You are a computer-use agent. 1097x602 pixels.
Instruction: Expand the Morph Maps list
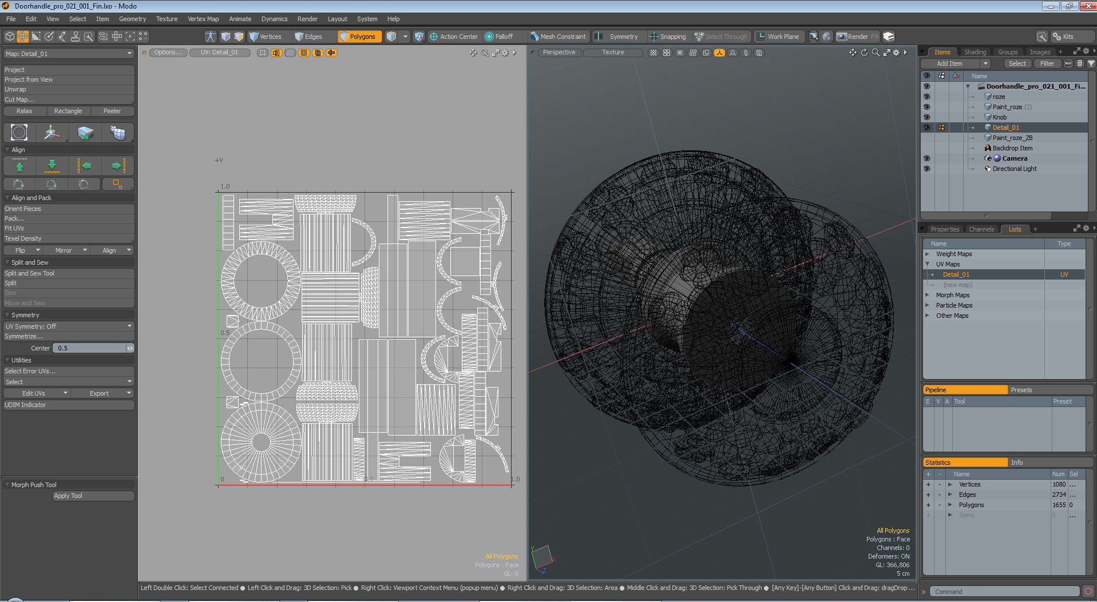click(x=927, y=295)
